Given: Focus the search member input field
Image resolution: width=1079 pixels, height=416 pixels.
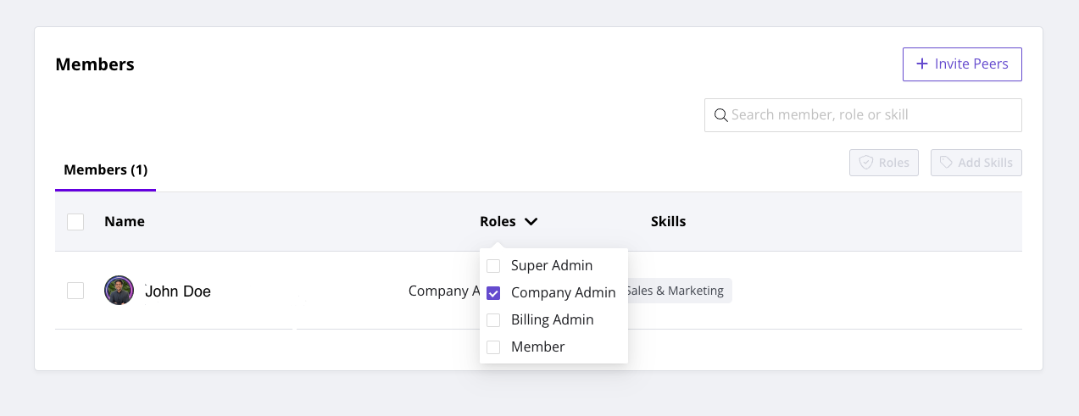Looking at the screenshot, I should coord(873,115).
